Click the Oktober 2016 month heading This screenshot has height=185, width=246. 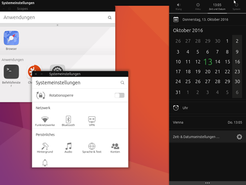click(x=188, y=30)
